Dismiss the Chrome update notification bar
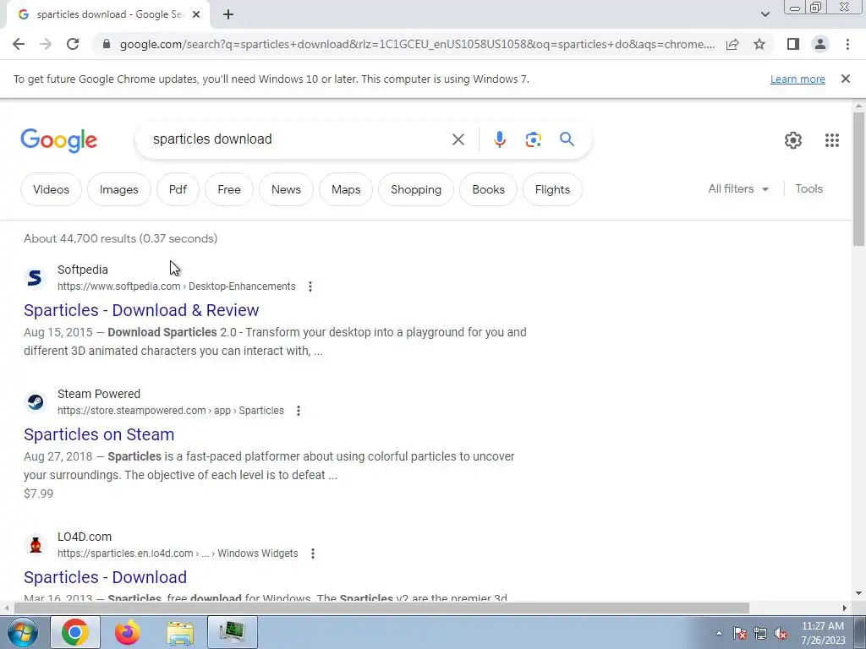The height and width of the screenshot is (649, 866). pyautogui.click(x=846, y=79)
